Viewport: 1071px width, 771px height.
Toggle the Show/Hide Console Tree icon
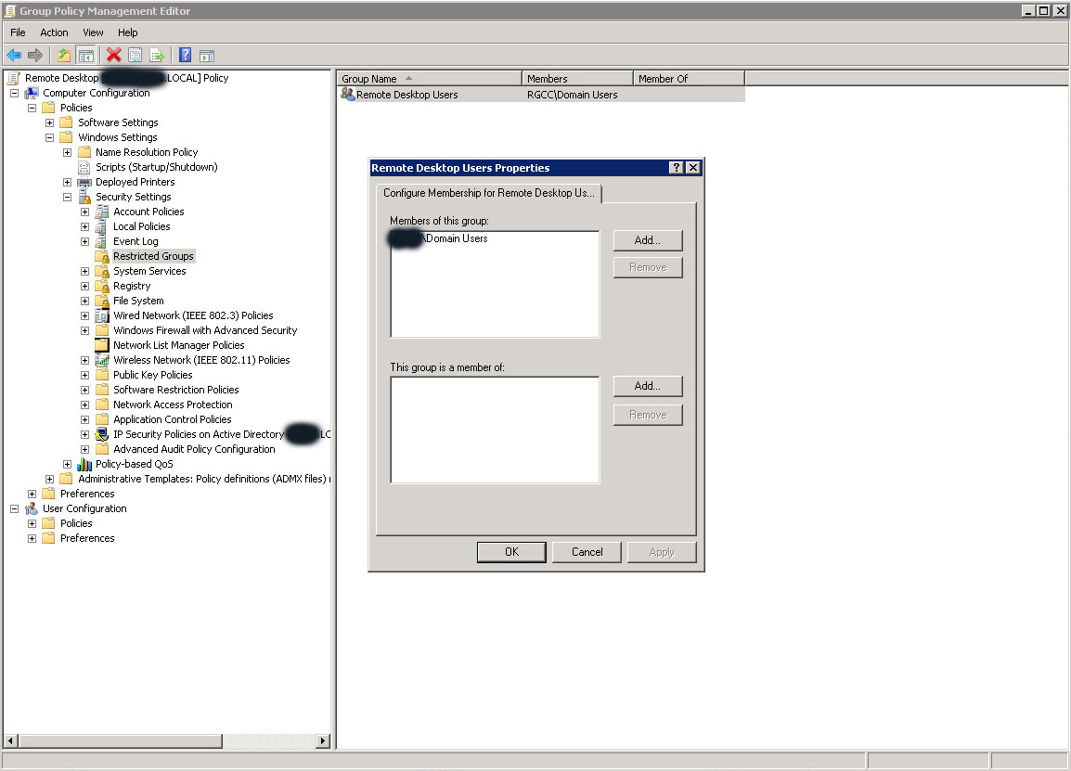85,55
